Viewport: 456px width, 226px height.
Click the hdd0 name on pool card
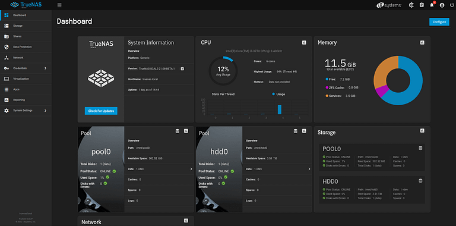coord(219,152)
